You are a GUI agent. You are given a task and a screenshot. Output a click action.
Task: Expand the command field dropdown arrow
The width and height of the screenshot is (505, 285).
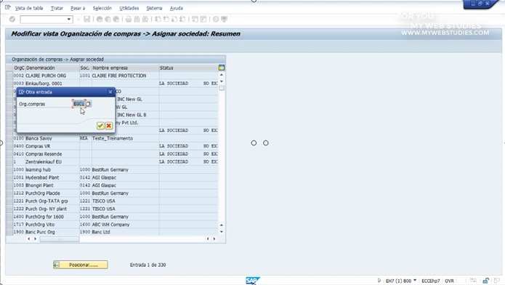(x=68, y=20)
